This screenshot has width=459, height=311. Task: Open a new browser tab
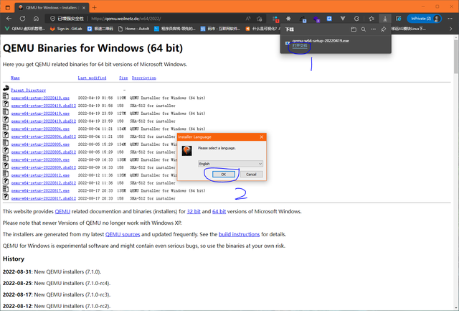click(94, 8)
